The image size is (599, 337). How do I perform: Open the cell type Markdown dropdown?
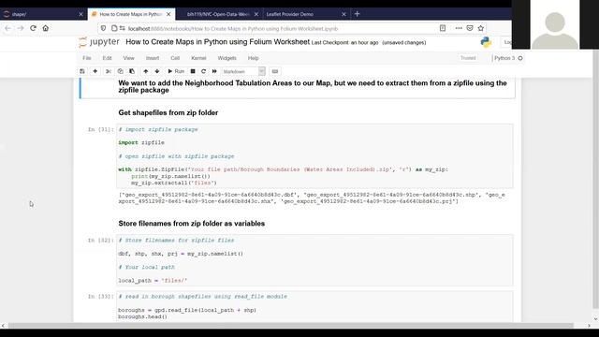click(243, 71)
